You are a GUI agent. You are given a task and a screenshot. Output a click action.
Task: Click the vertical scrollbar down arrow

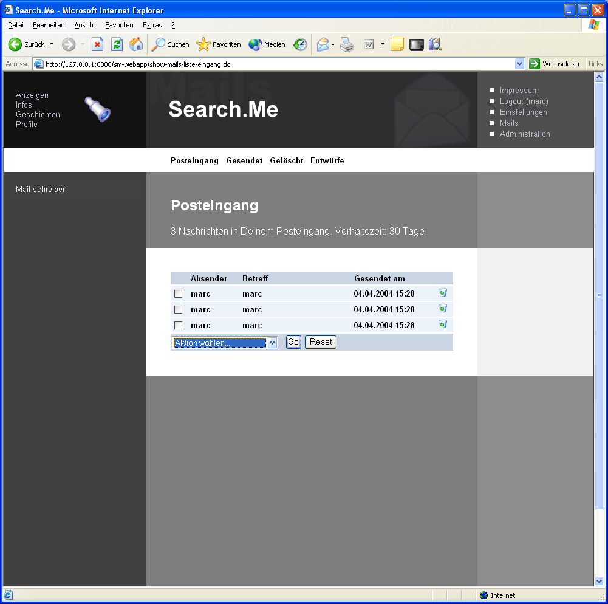[599, 581]
